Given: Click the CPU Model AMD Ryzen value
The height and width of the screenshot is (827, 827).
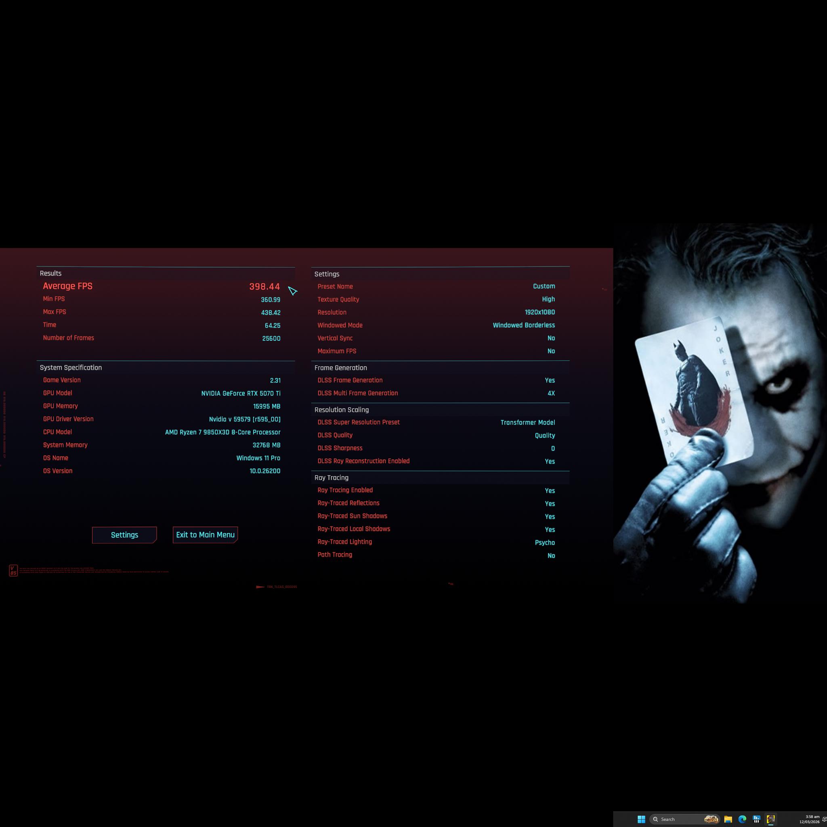Looking at the screenshot, I should tap(222, 432).
